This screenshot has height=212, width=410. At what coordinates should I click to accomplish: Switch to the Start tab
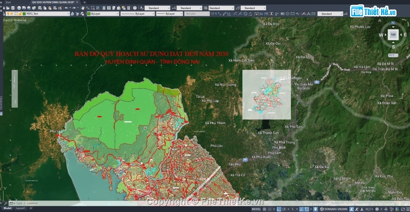(8, 2)
